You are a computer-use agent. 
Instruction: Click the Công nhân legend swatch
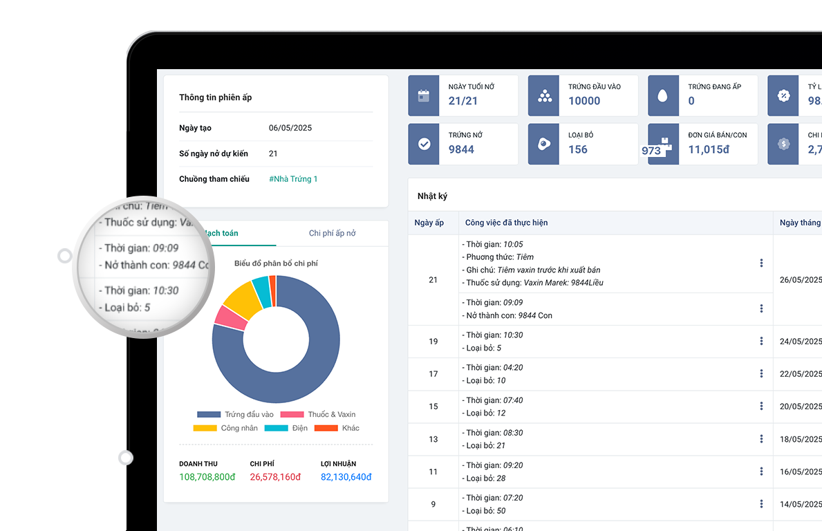pos(205,428)
